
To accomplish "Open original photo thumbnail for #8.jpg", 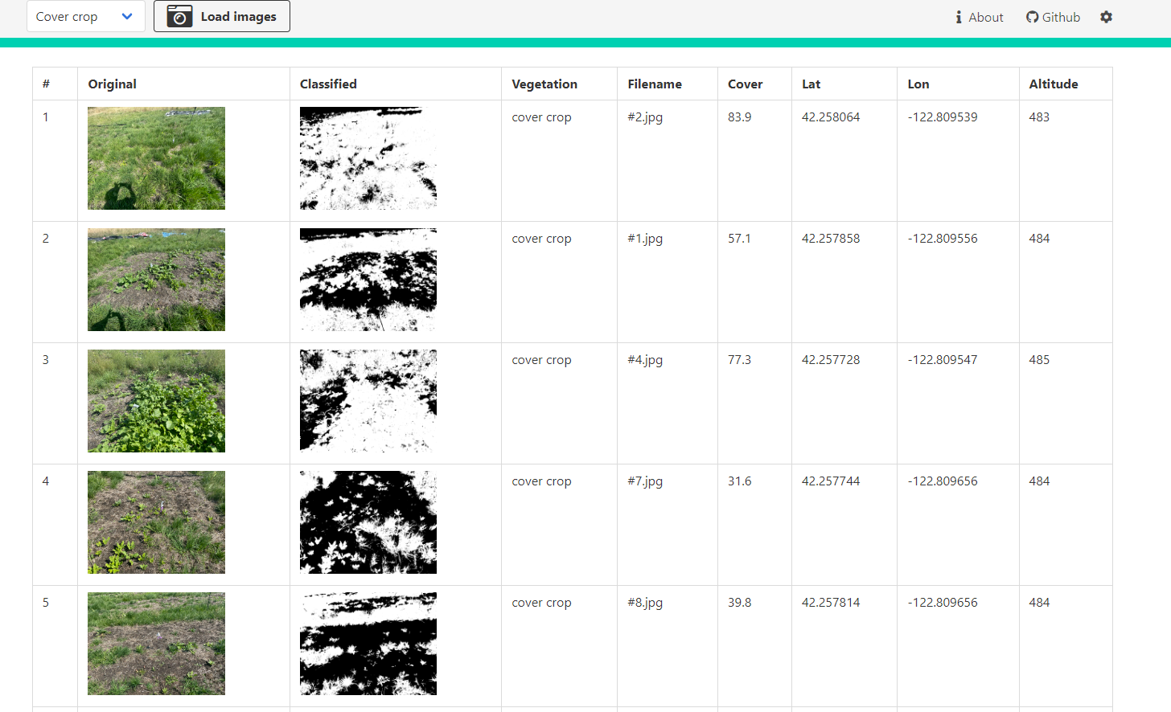I will tap(156, 644).
